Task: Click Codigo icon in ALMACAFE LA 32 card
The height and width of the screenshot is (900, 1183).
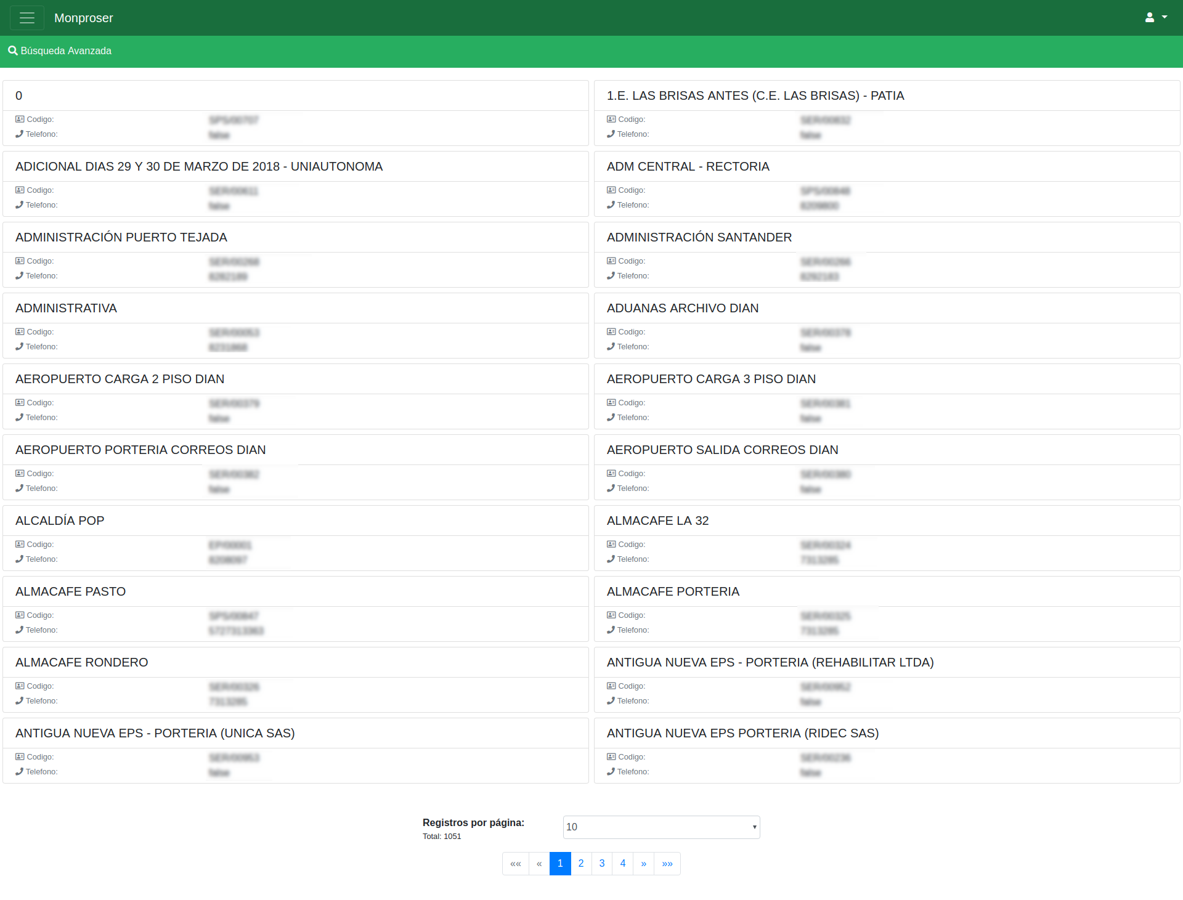Action: click(611, 545)
